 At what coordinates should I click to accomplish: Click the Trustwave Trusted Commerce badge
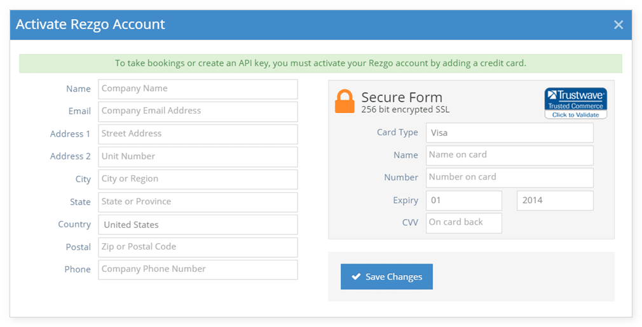coord(576,103)
